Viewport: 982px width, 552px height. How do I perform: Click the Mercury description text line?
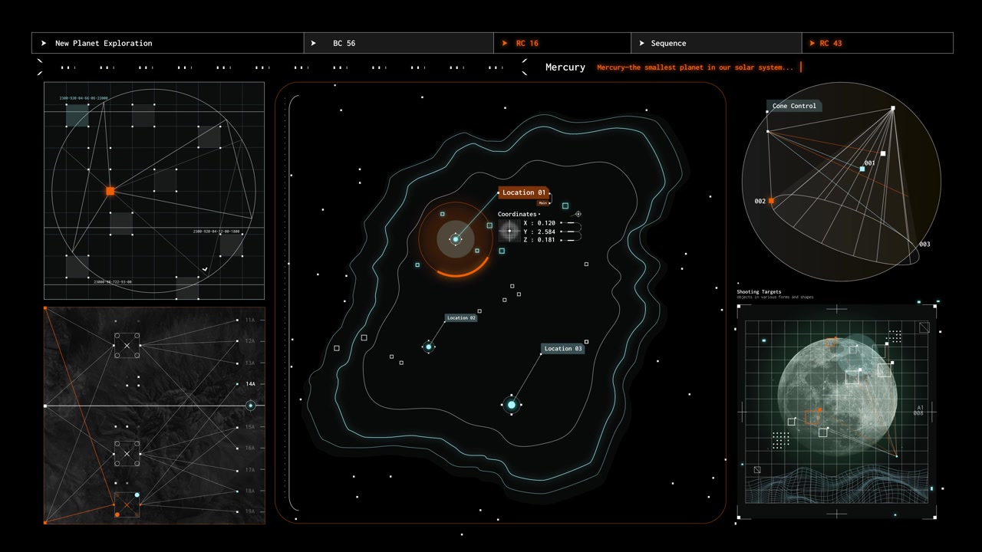(x=695, y=67)
